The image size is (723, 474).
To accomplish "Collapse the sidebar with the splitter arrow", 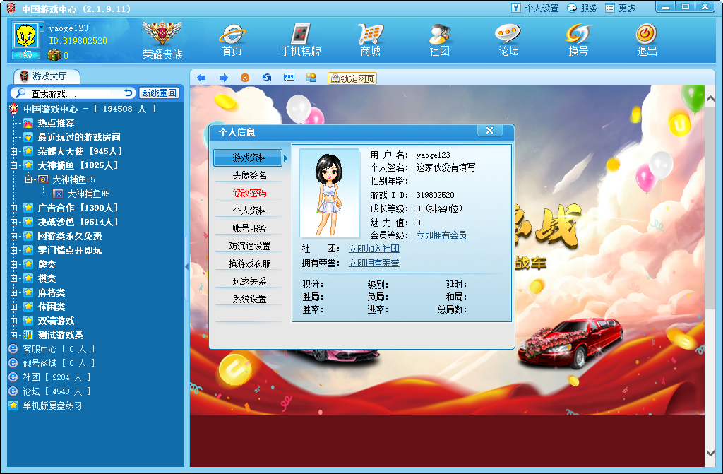I will [186, 266].
